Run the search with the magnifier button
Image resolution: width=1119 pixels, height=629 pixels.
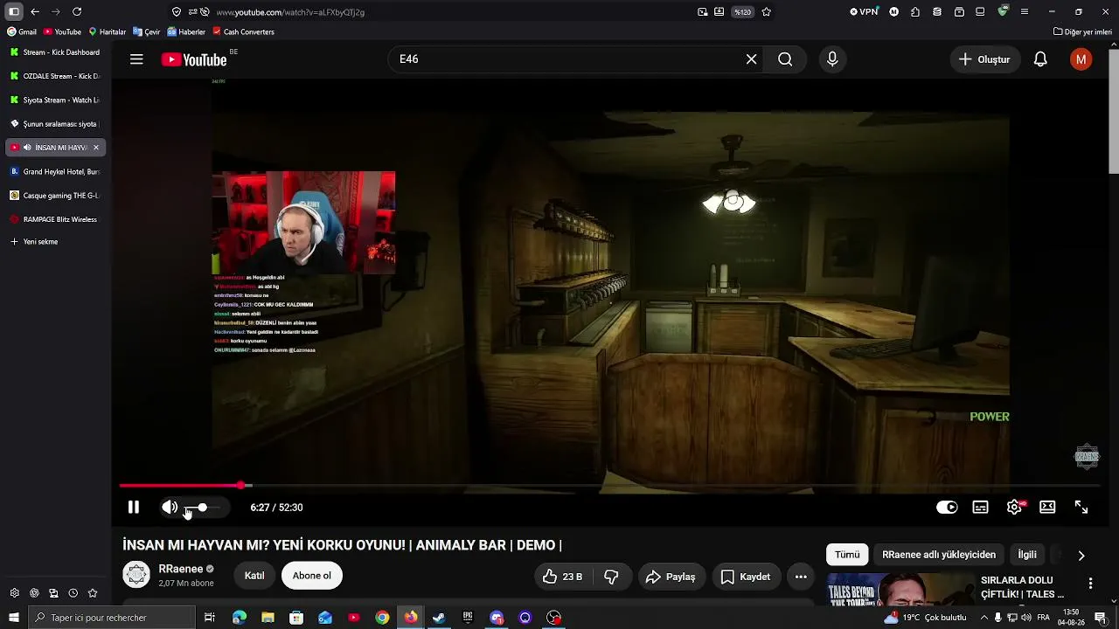click(x=785, y=59)
